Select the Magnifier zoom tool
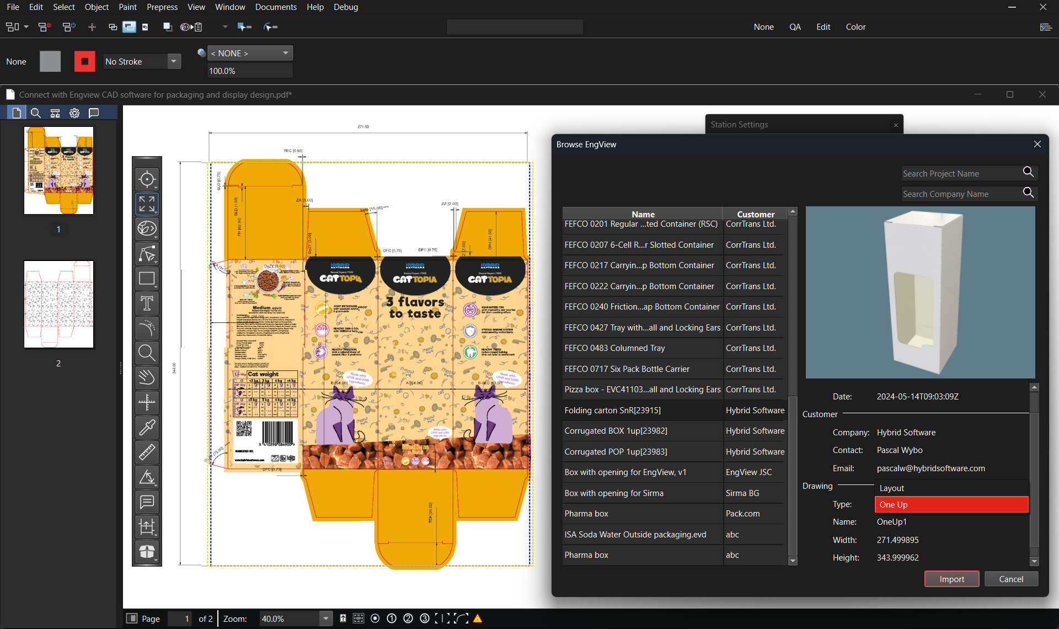The width and height of the screenshot is (1059, 629). pos(147,353)
